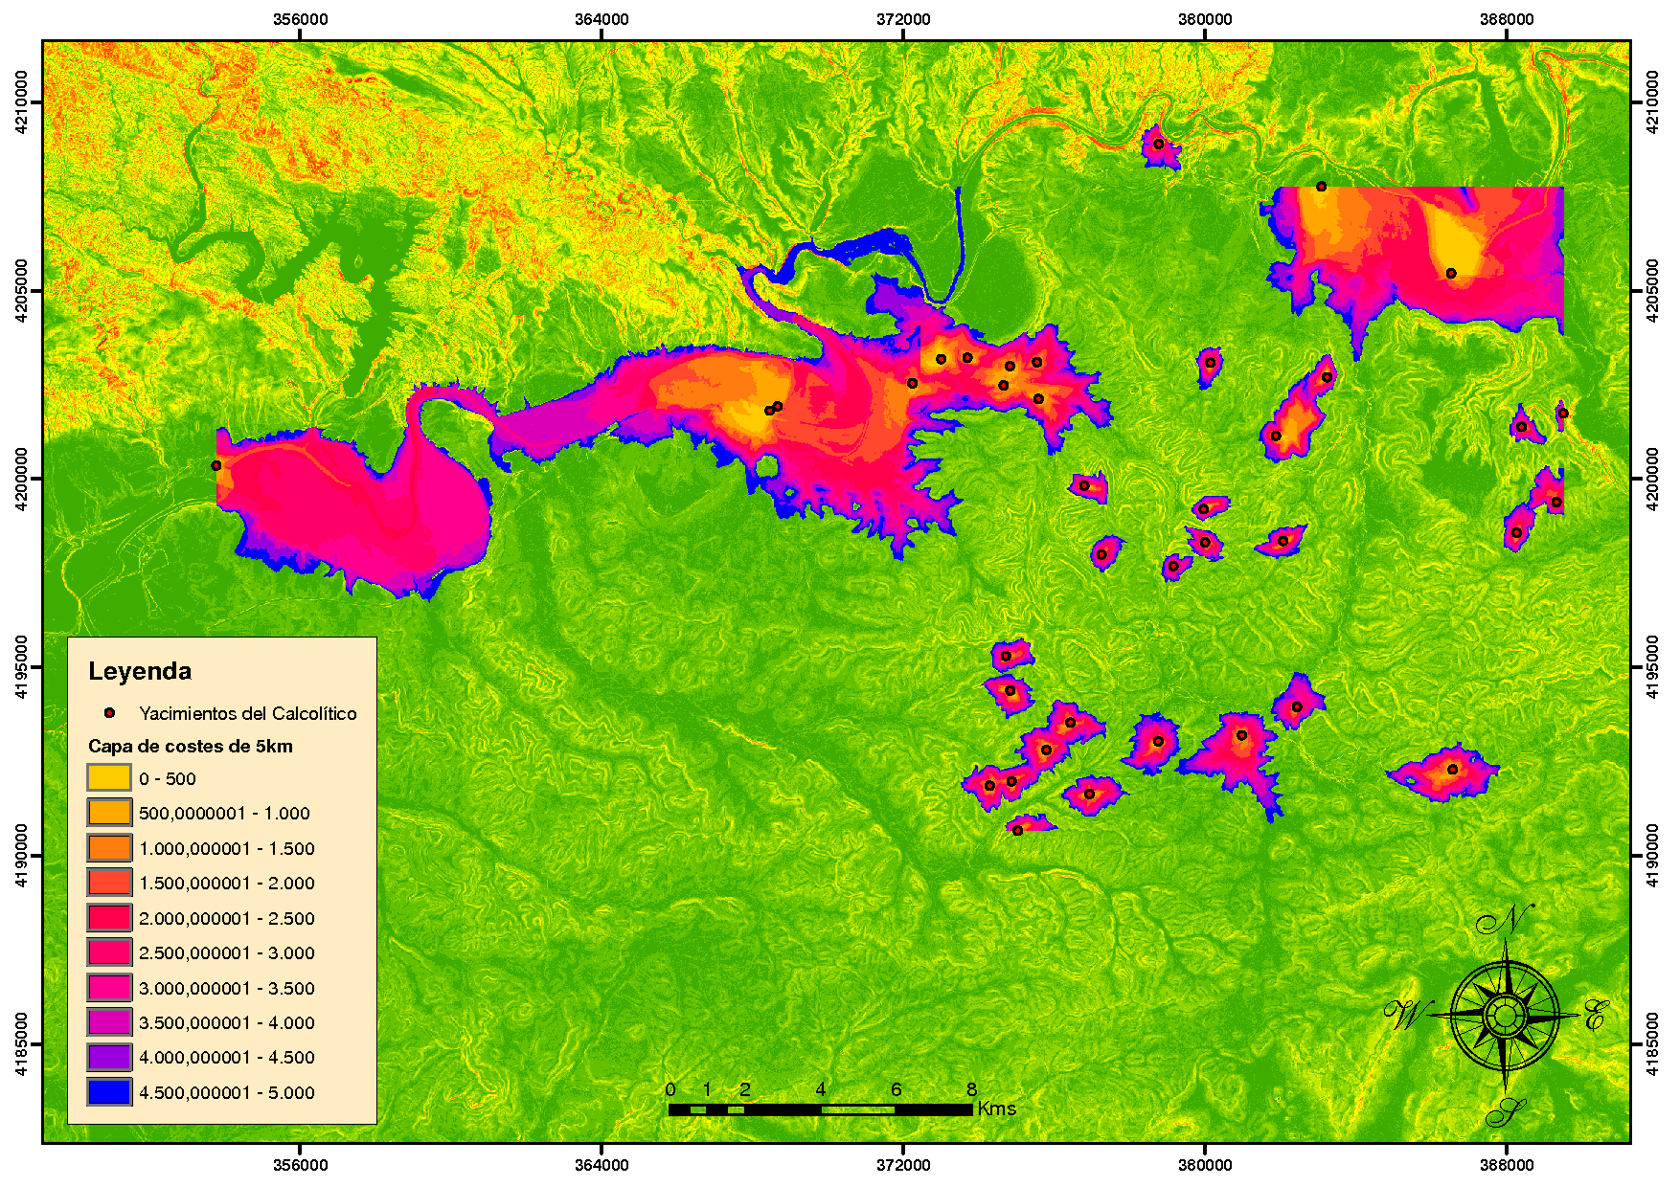
Task: Choose the 3.500,000001 - 4.000 magenta swatch
Action: (109, 1022)
